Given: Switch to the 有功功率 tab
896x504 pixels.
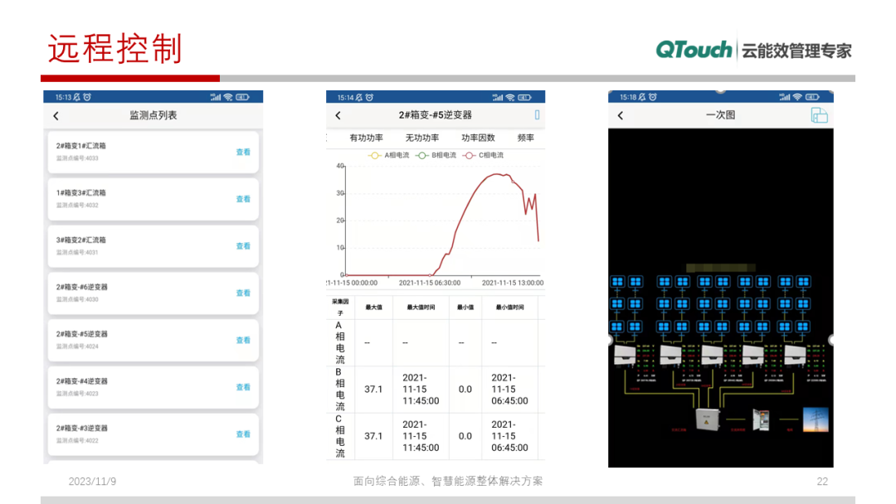Looking at the screenshot, I should [367, 138].
